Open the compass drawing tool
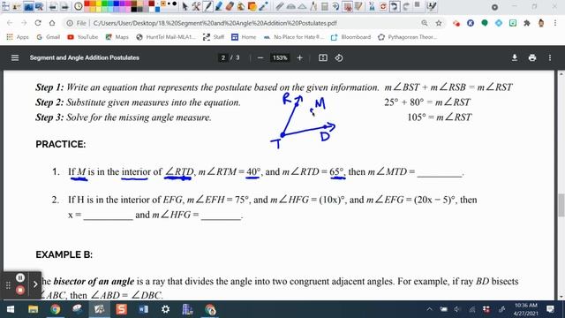Viewport: 565px width, 318px height. pyautogui.click(x=313, y=6)
